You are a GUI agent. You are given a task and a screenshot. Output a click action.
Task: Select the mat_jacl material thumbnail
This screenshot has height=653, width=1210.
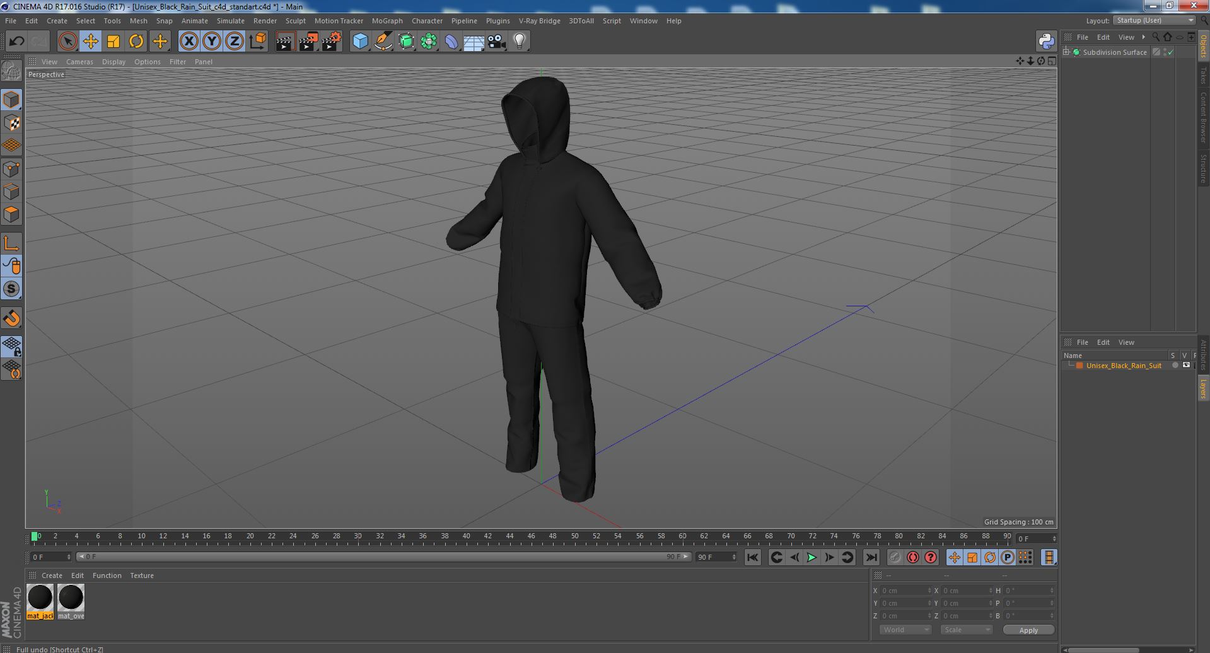point(40,601)
